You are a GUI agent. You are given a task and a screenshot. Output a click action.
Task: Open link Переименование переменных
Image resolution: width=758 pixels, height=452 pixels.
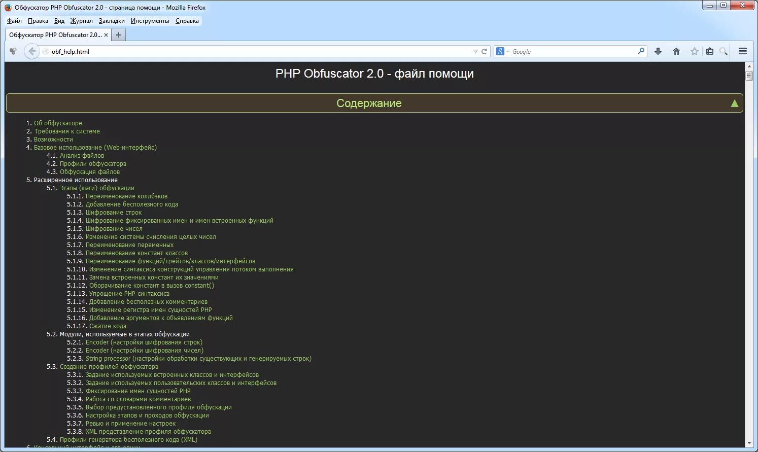tap(129, 245)
